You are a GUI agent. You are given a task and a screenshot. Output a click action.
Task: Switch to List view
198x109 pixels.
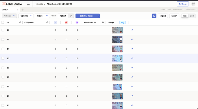click(185, 16)
